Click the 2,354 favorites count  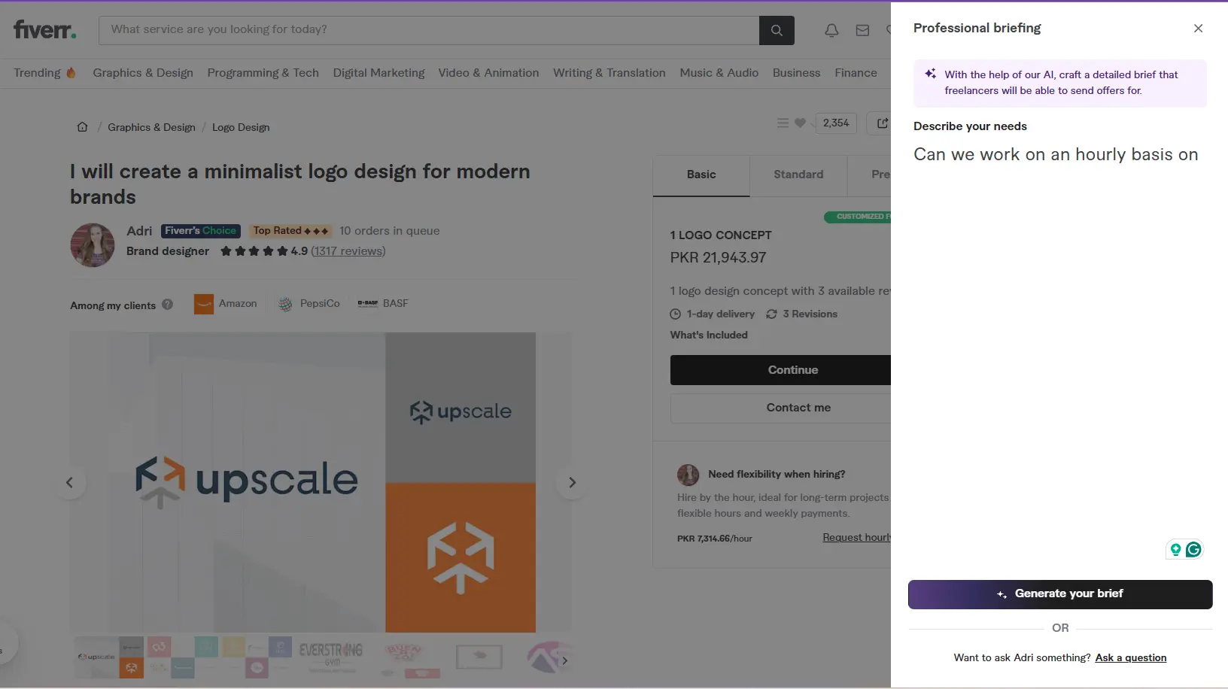coord(836,123)
